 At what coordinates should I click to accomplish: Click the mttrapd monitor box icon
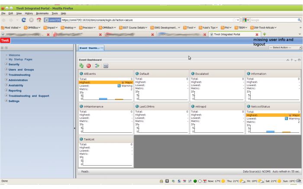[x=193, y=106]
